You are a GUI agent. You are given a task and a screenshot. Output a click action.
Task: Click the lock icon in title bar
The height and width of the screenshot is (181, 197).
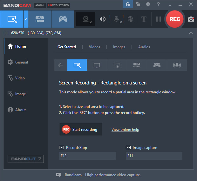click(128, 4)
